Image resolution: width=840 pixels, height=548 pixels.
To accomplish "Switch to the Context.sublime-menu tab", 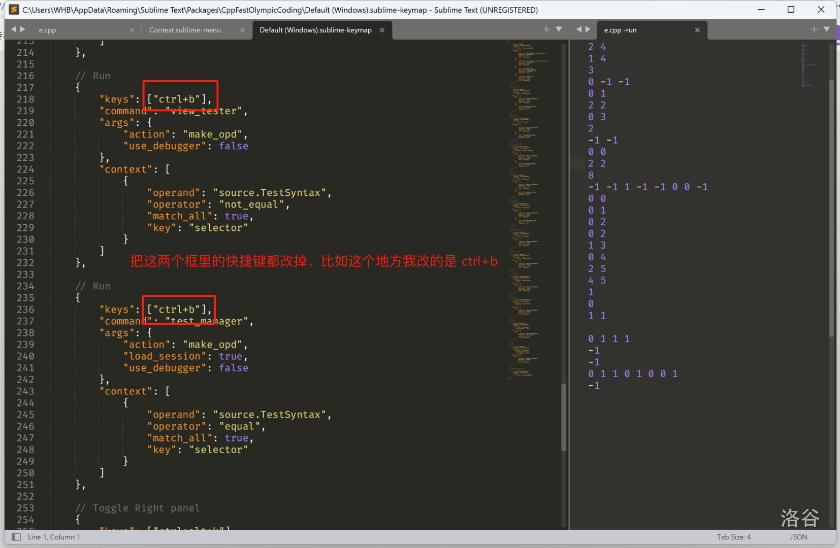I will (185, 29).
